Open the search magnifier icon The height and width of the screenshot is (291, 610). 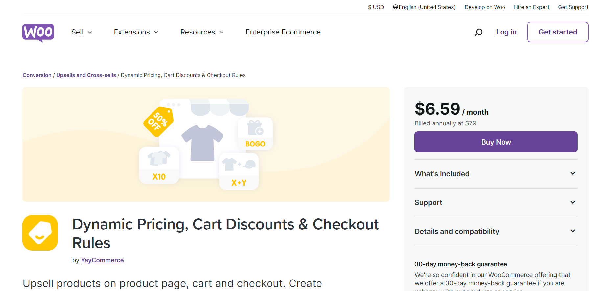[x=479, y=32]
